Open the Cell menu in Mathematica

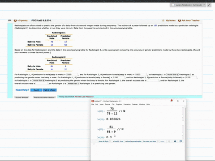113,104
